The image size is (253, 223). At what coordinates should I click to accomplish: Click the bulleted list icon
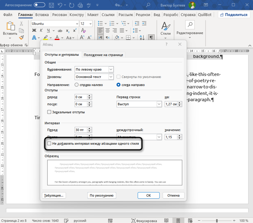100,23
